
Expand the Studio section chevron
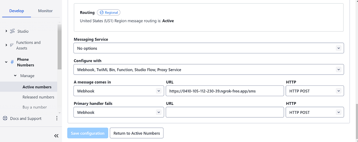[x=6, y=31]
